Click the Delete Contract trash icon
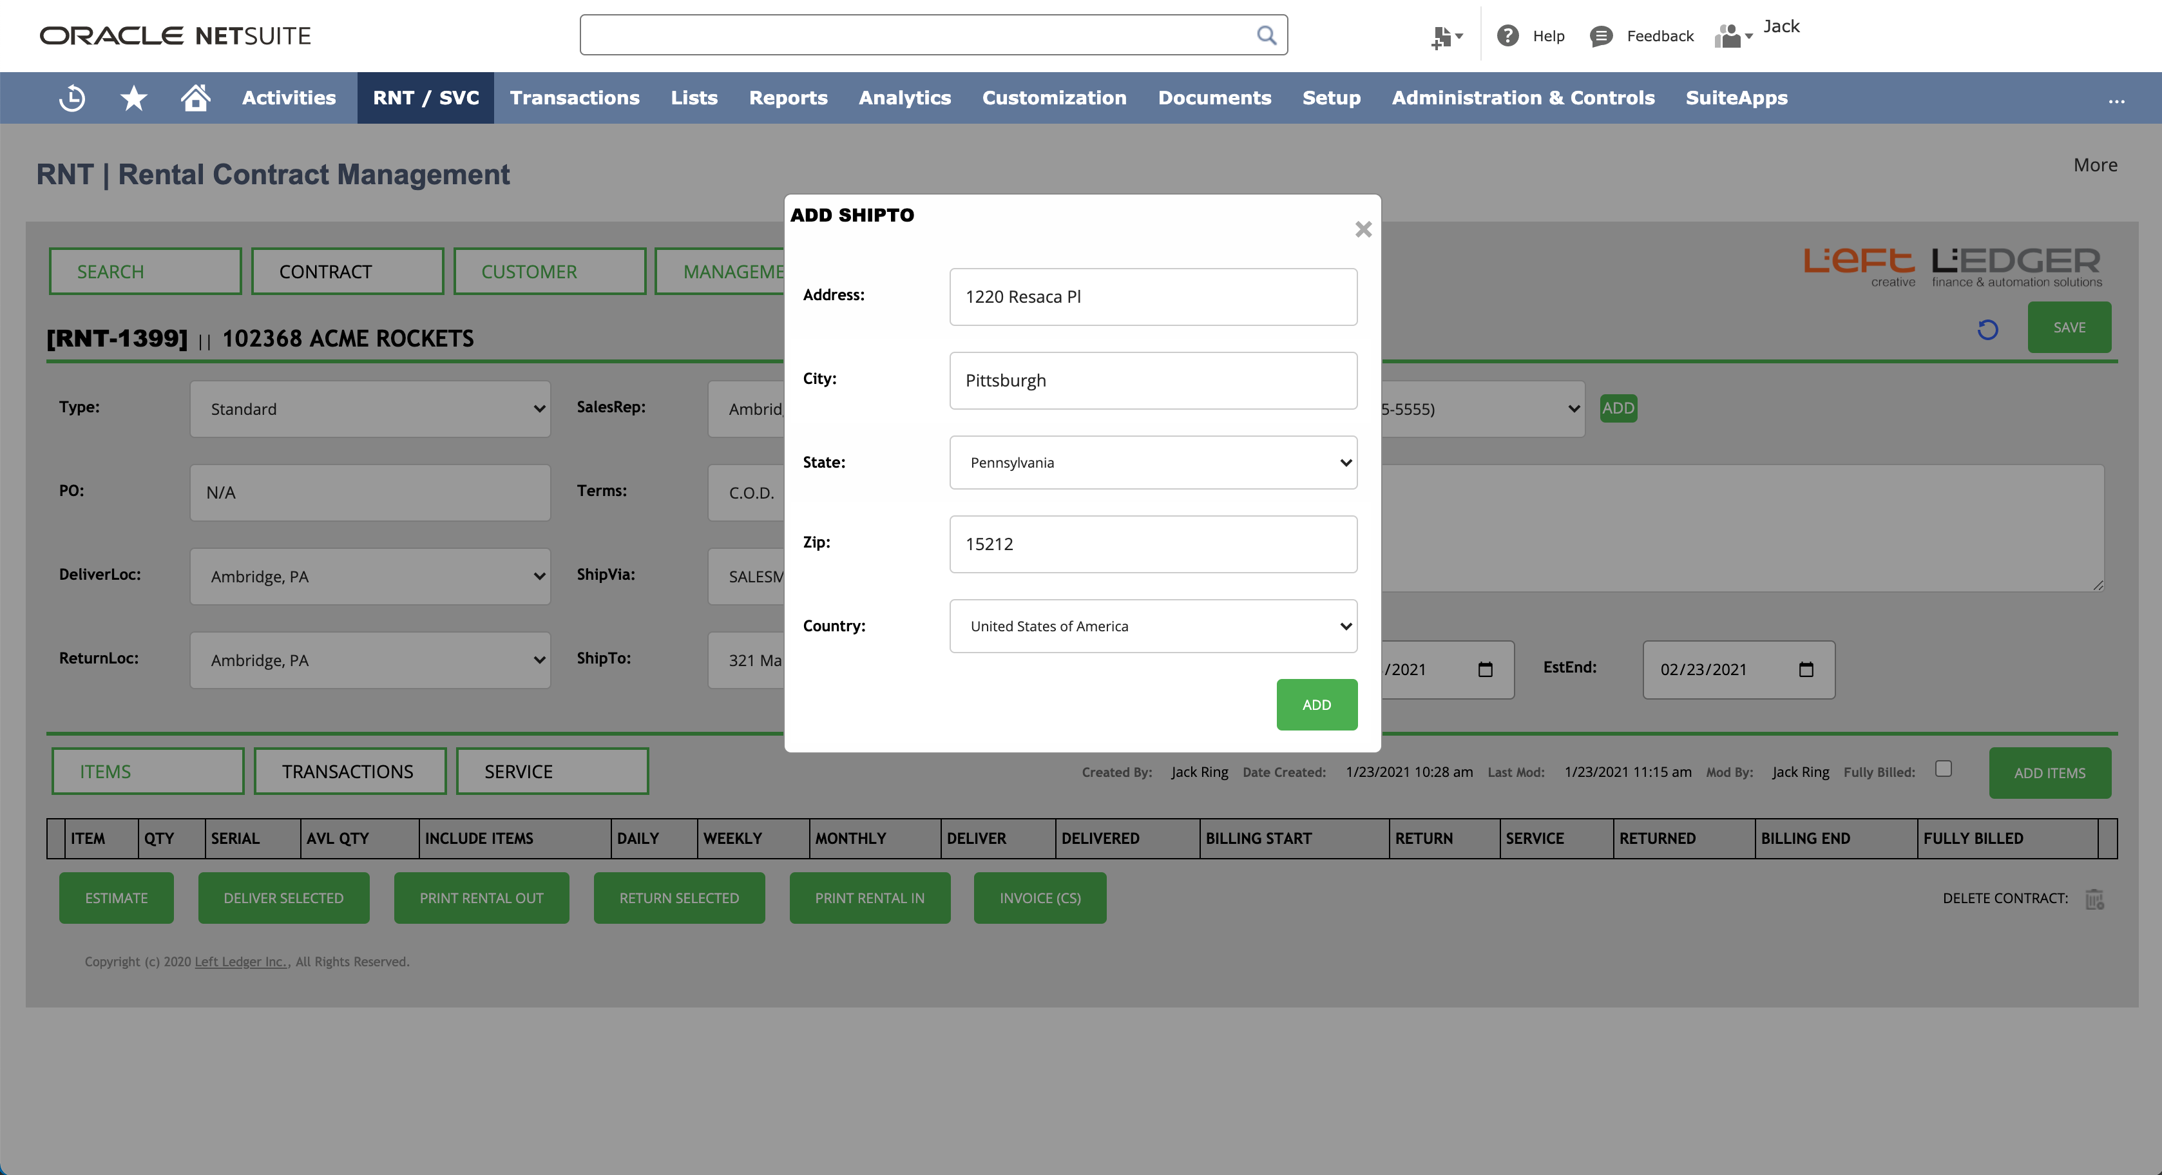 tap(2094, 899)
